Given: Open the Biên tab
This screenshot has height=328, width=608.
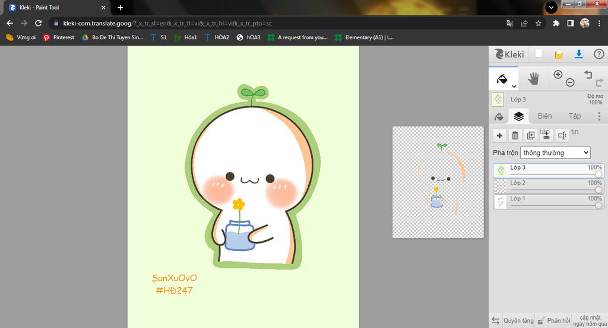Looking at the screenshot, I should click(x=545, y=116).
